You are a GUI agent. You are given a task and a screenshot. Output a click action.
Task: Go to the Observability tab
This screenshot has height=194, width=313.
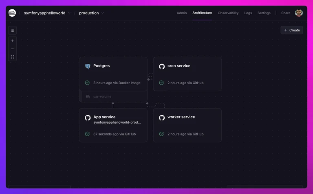coord(228,13)
